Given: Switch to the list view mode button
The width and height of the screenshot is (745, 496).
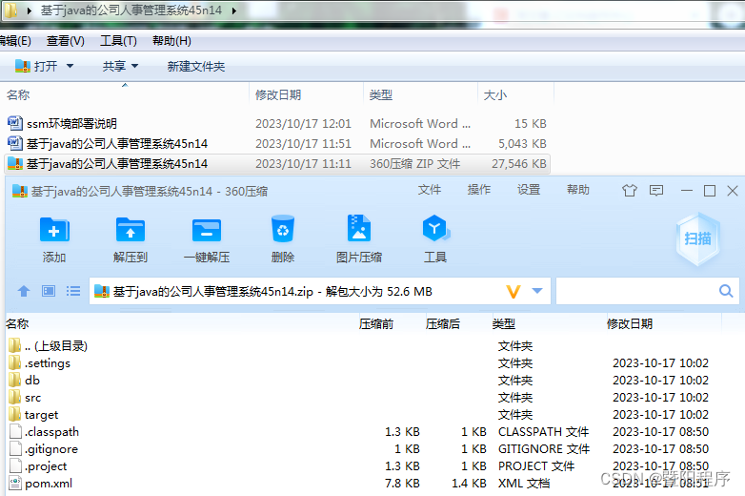Looking at the screenshot, I should pyautogui.click(x=73, y=291).
